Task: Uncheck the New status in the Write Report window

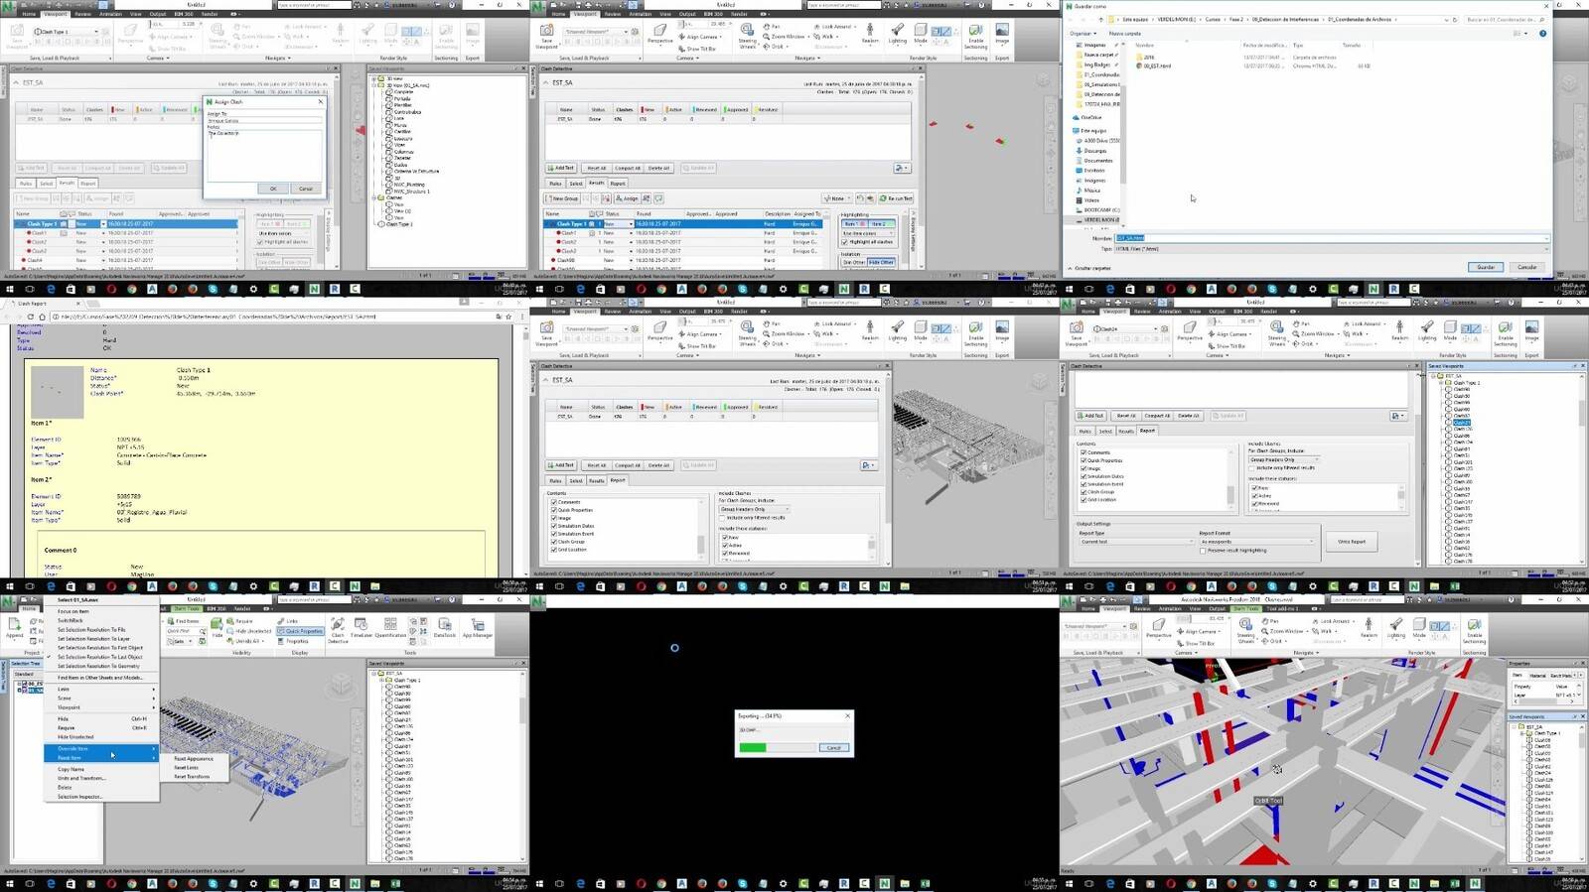Action: tap(1254, 488)
